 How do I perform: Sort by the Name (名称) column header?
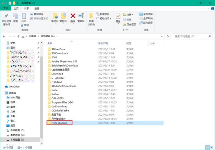(x=50, y=43)
